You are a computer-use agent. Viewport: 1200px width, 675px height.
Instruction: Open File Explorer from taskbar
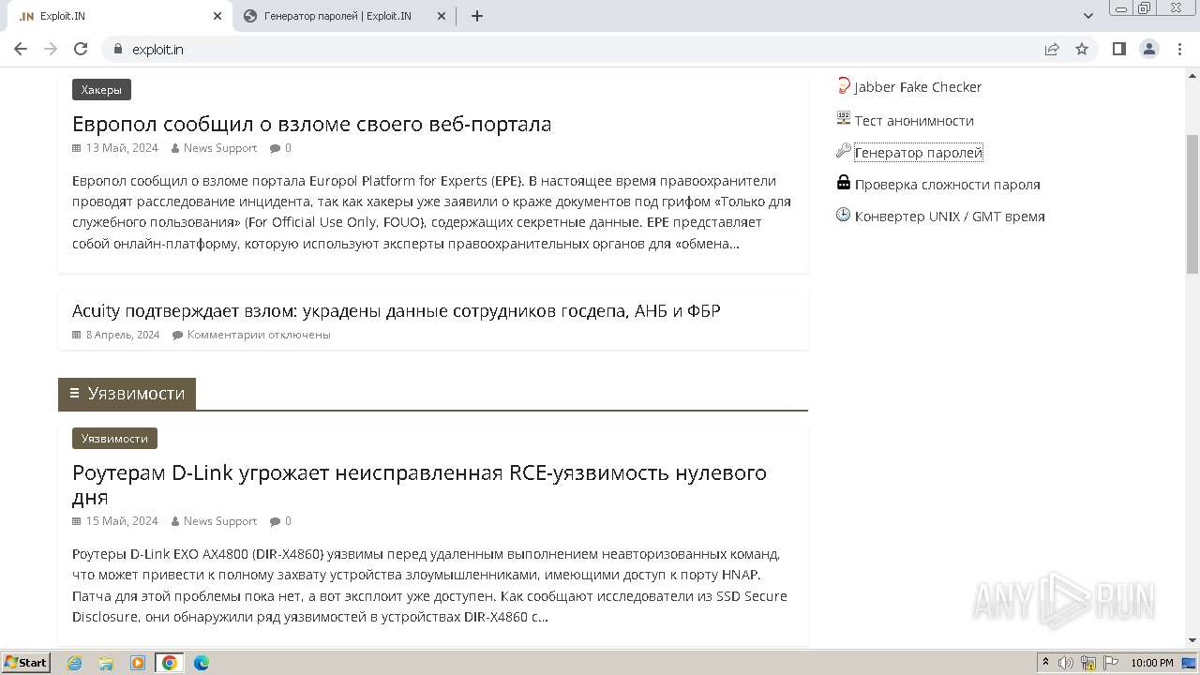106,663
